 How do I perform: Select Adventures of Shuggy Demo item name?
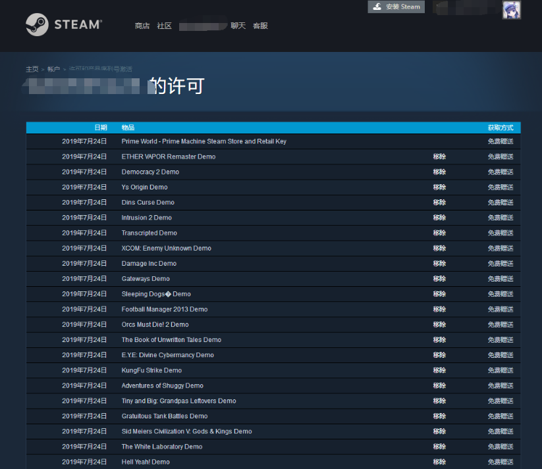(x=163, y=385)
